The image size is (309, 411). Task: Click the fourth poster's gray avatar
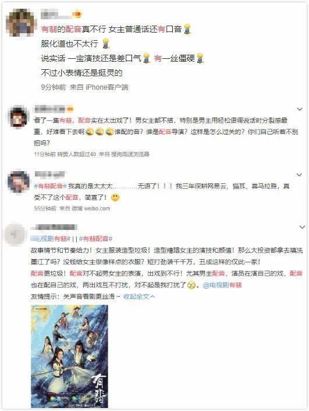(16, 234)
